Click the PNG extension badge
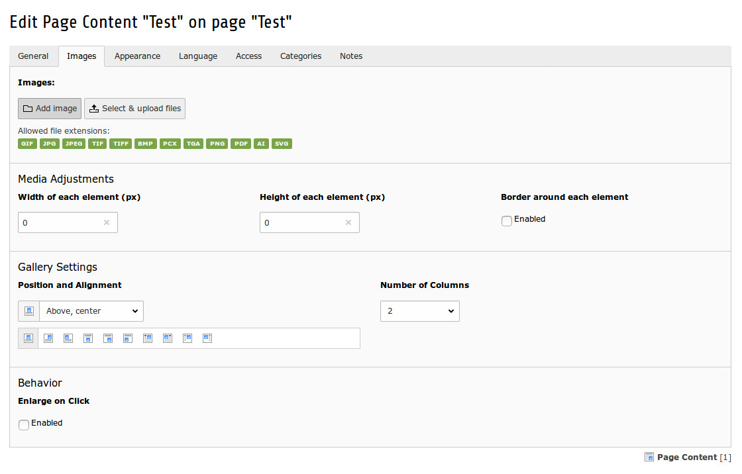This screenshot has width=742, height=474. point(217,144)
